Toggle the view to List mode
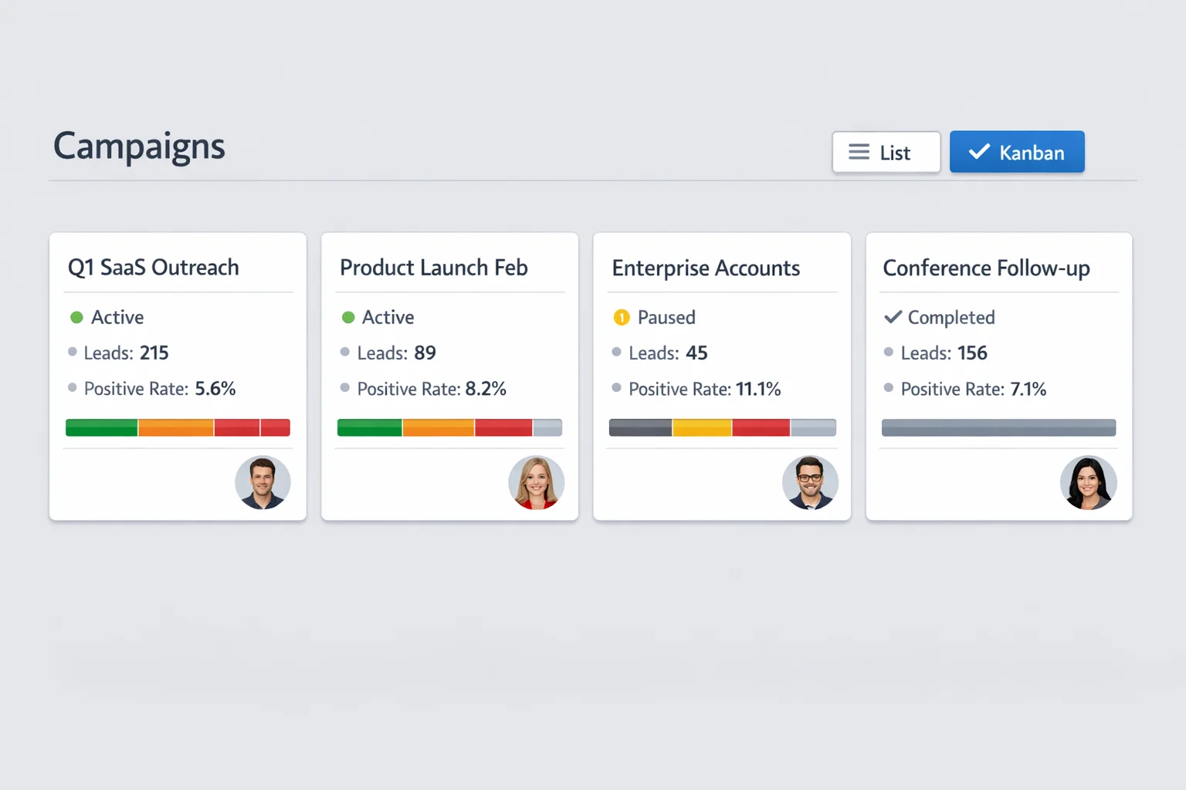The width and height of the screenshot is (1186, 790). coord(886,152)
